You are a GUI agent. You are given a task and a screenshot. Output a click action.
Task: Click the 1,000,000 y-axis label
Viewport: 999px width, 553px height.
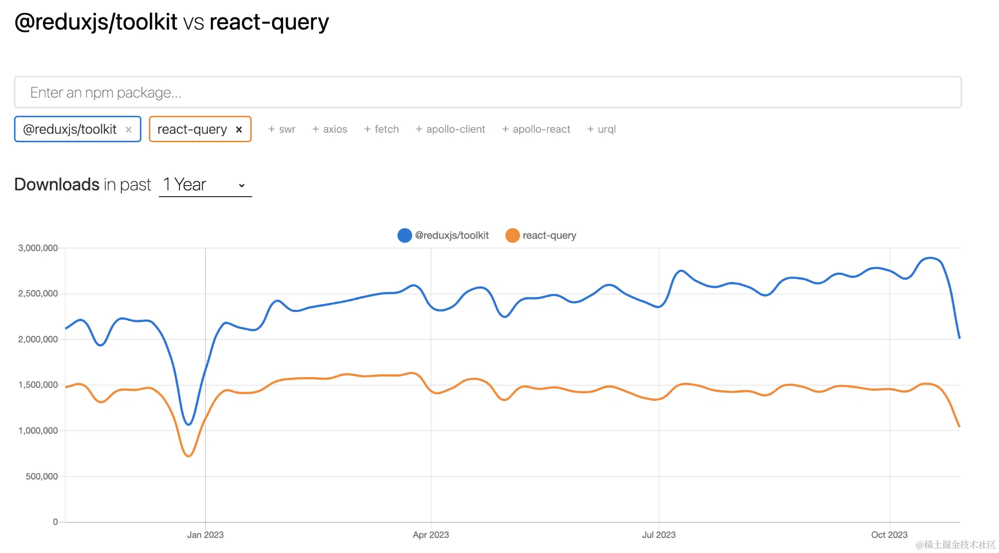tap(38, 431)
